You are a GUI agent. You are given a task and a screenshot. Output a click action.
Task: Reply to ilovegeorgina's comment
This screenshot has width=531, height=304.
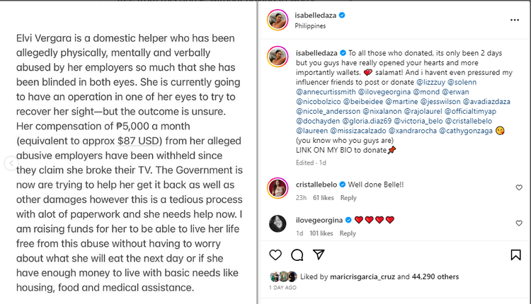(x=349, y=233)
